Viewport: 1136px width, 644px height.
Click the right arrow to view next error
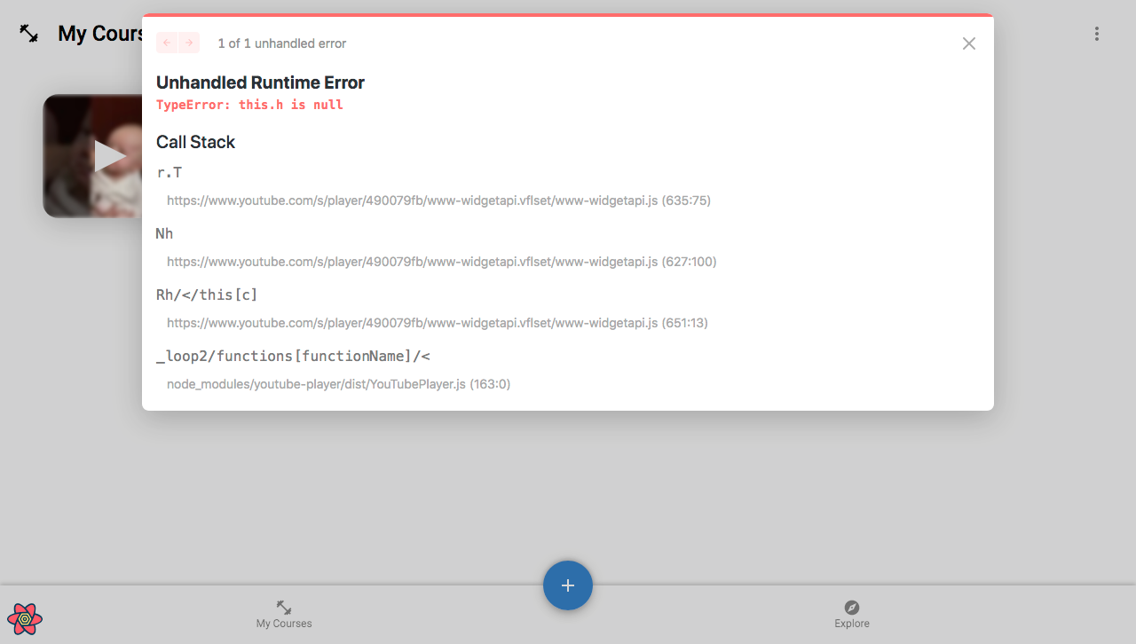pyautogui.click(x=189, y=42)
